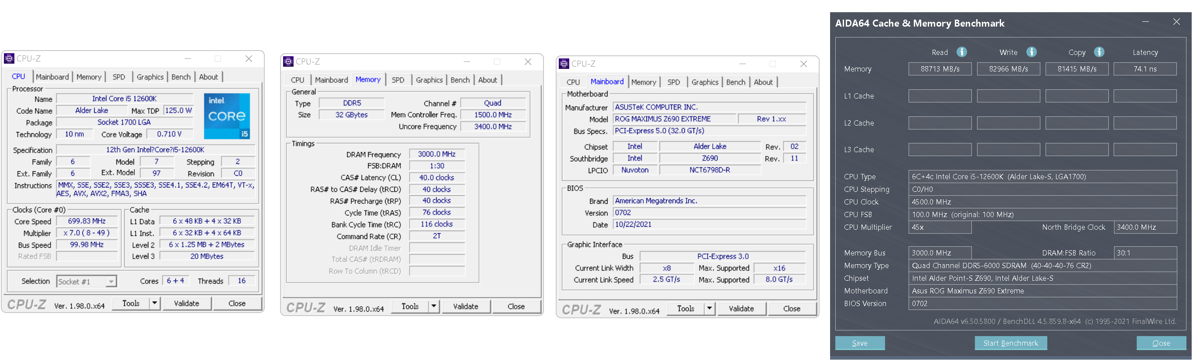
Task: Click the Copy info icon in AIDA64
Action: pyautogui.click(x=1099, y=52)
